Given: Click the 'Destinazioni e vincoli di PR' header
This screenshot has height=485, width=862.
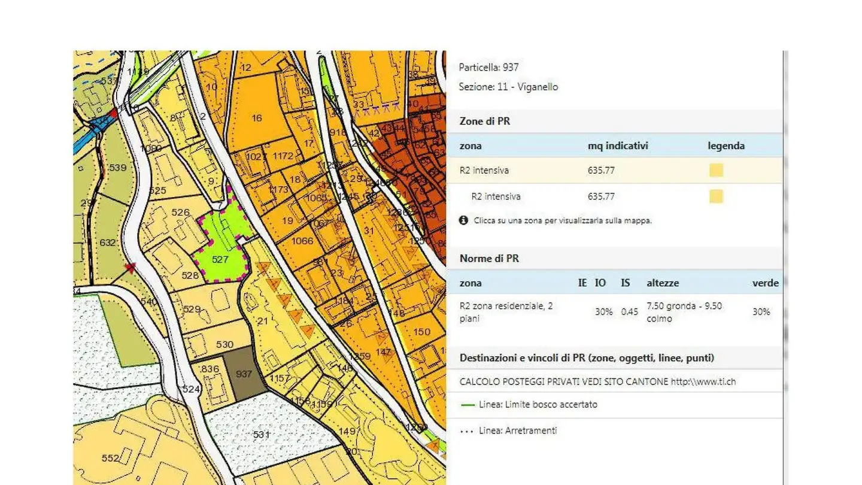Looking at the screenshot, I should click(x=586, y=358).
